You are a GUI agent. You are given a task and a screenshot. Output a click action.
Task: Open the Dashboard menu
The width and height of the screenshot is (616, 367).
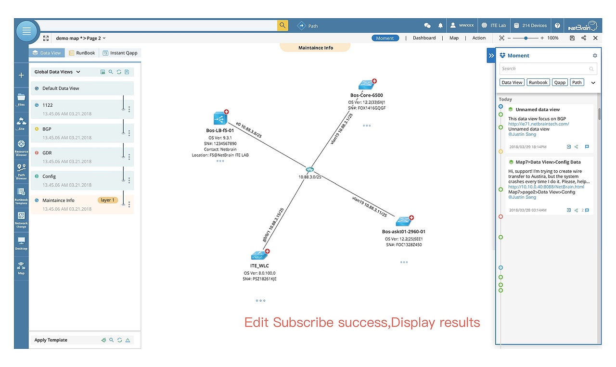pyautogui.click(x=424, y=38)
